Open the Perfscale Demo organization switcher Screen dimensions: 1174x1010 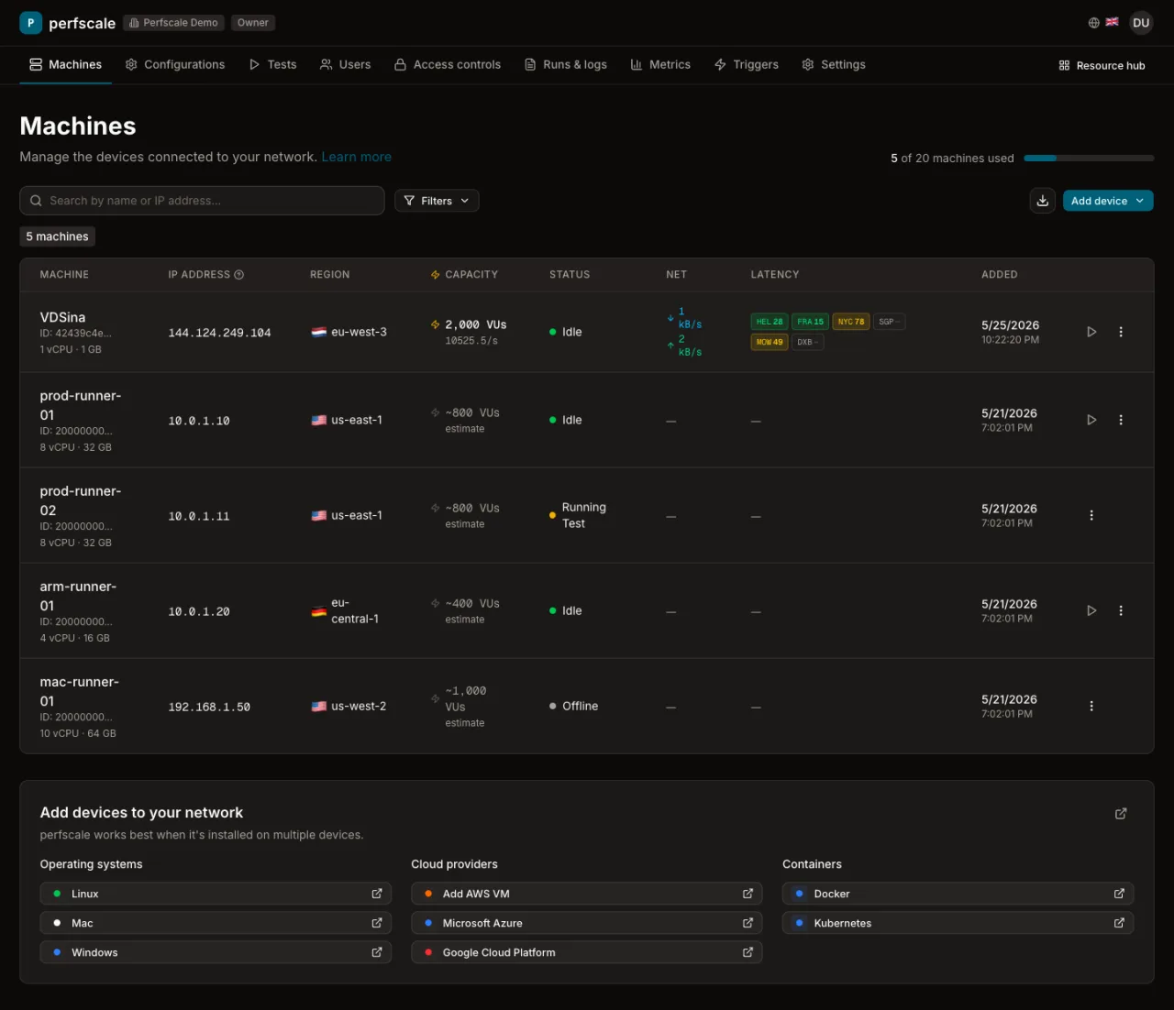click(x=174, y=23)
